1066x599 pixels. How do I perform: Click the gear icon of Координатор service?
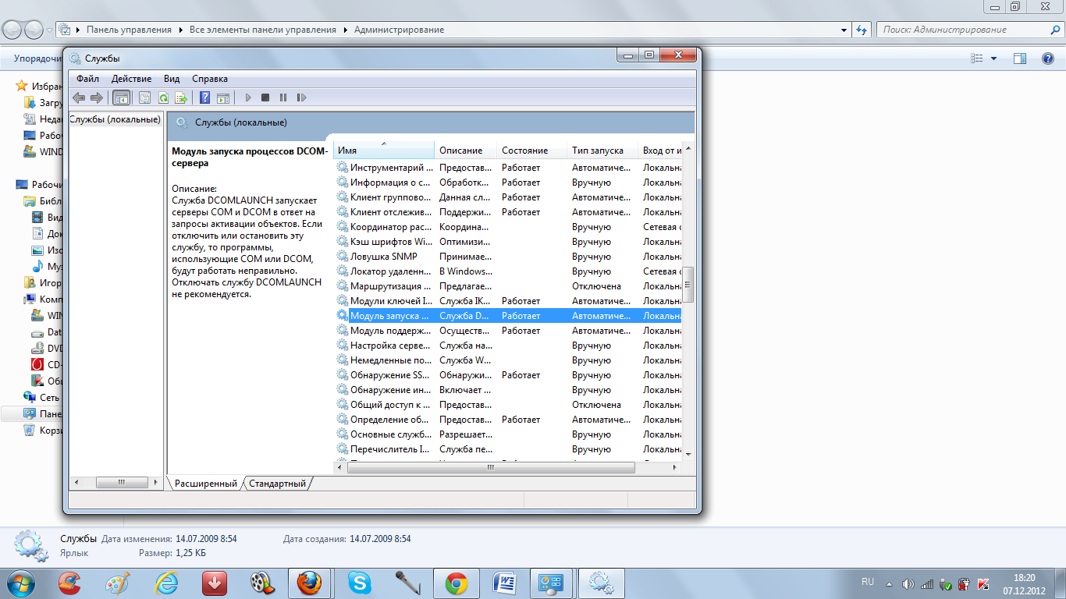coord(342,227)
